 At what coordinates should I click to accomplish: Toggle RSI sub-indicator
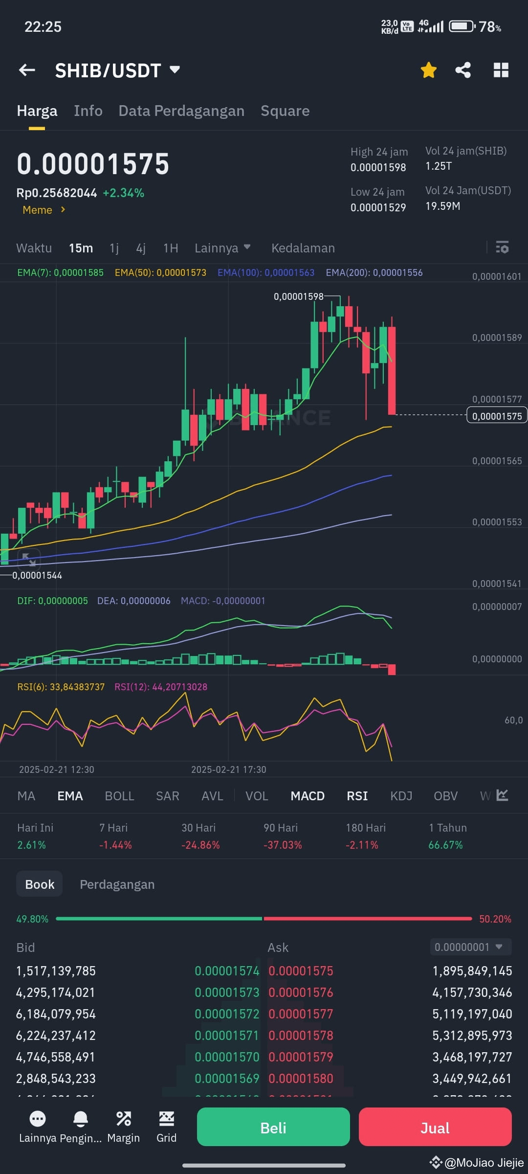click(357, 796)
